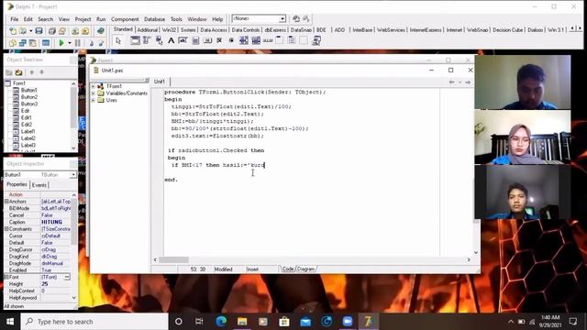Click the View Unit toolbar icon
Viewport: 587px width, 330px height.
(13, 43)
